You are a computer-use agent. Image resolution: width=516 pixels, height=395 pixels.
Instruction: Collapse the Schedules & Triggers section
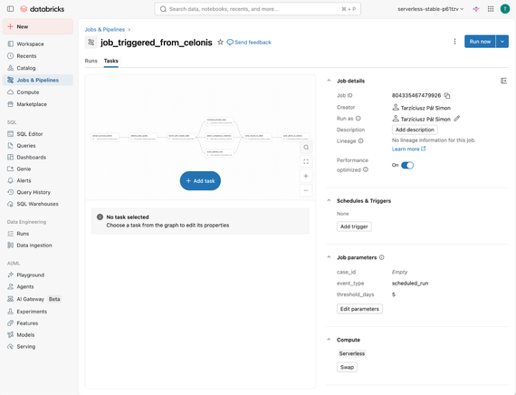point(329,200)
